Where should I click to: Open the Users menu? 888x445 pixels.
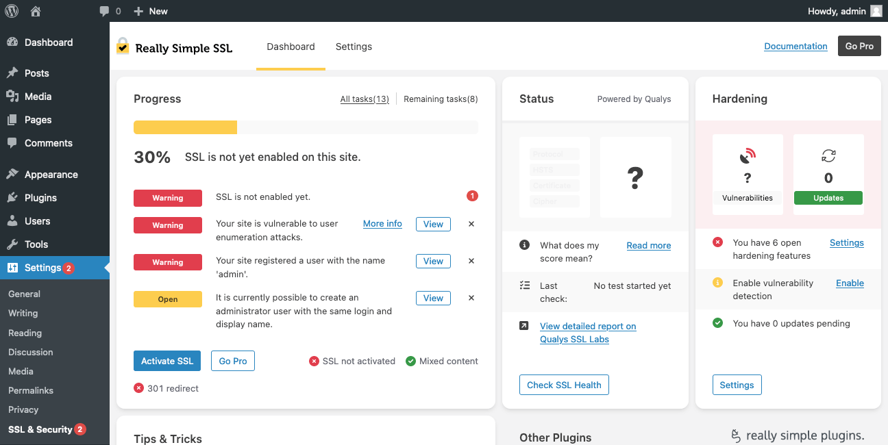coord(55,221)
